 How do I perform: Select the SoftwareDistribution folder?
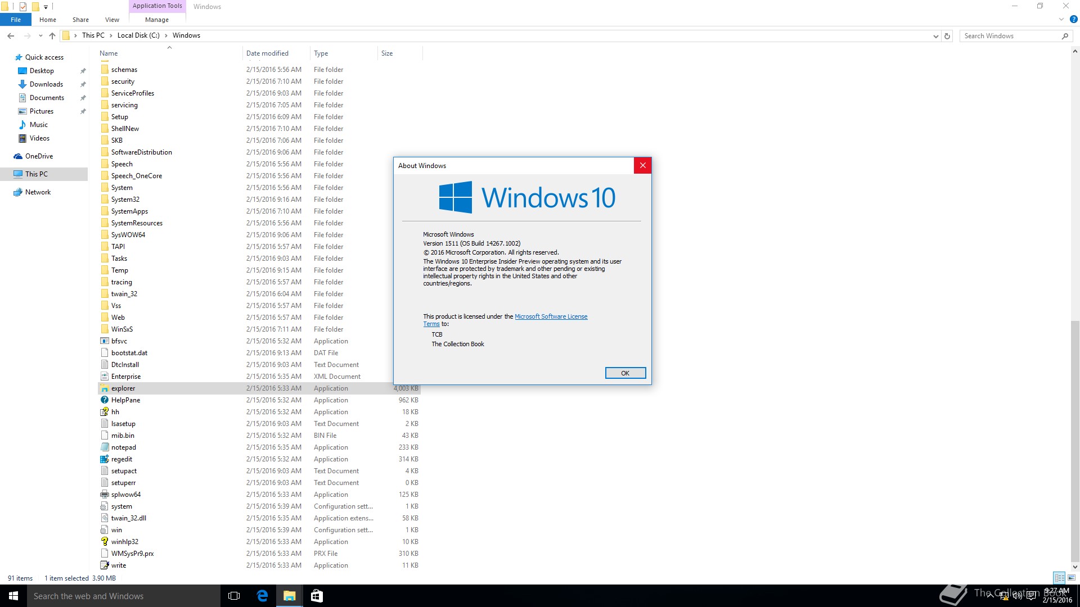142,152
